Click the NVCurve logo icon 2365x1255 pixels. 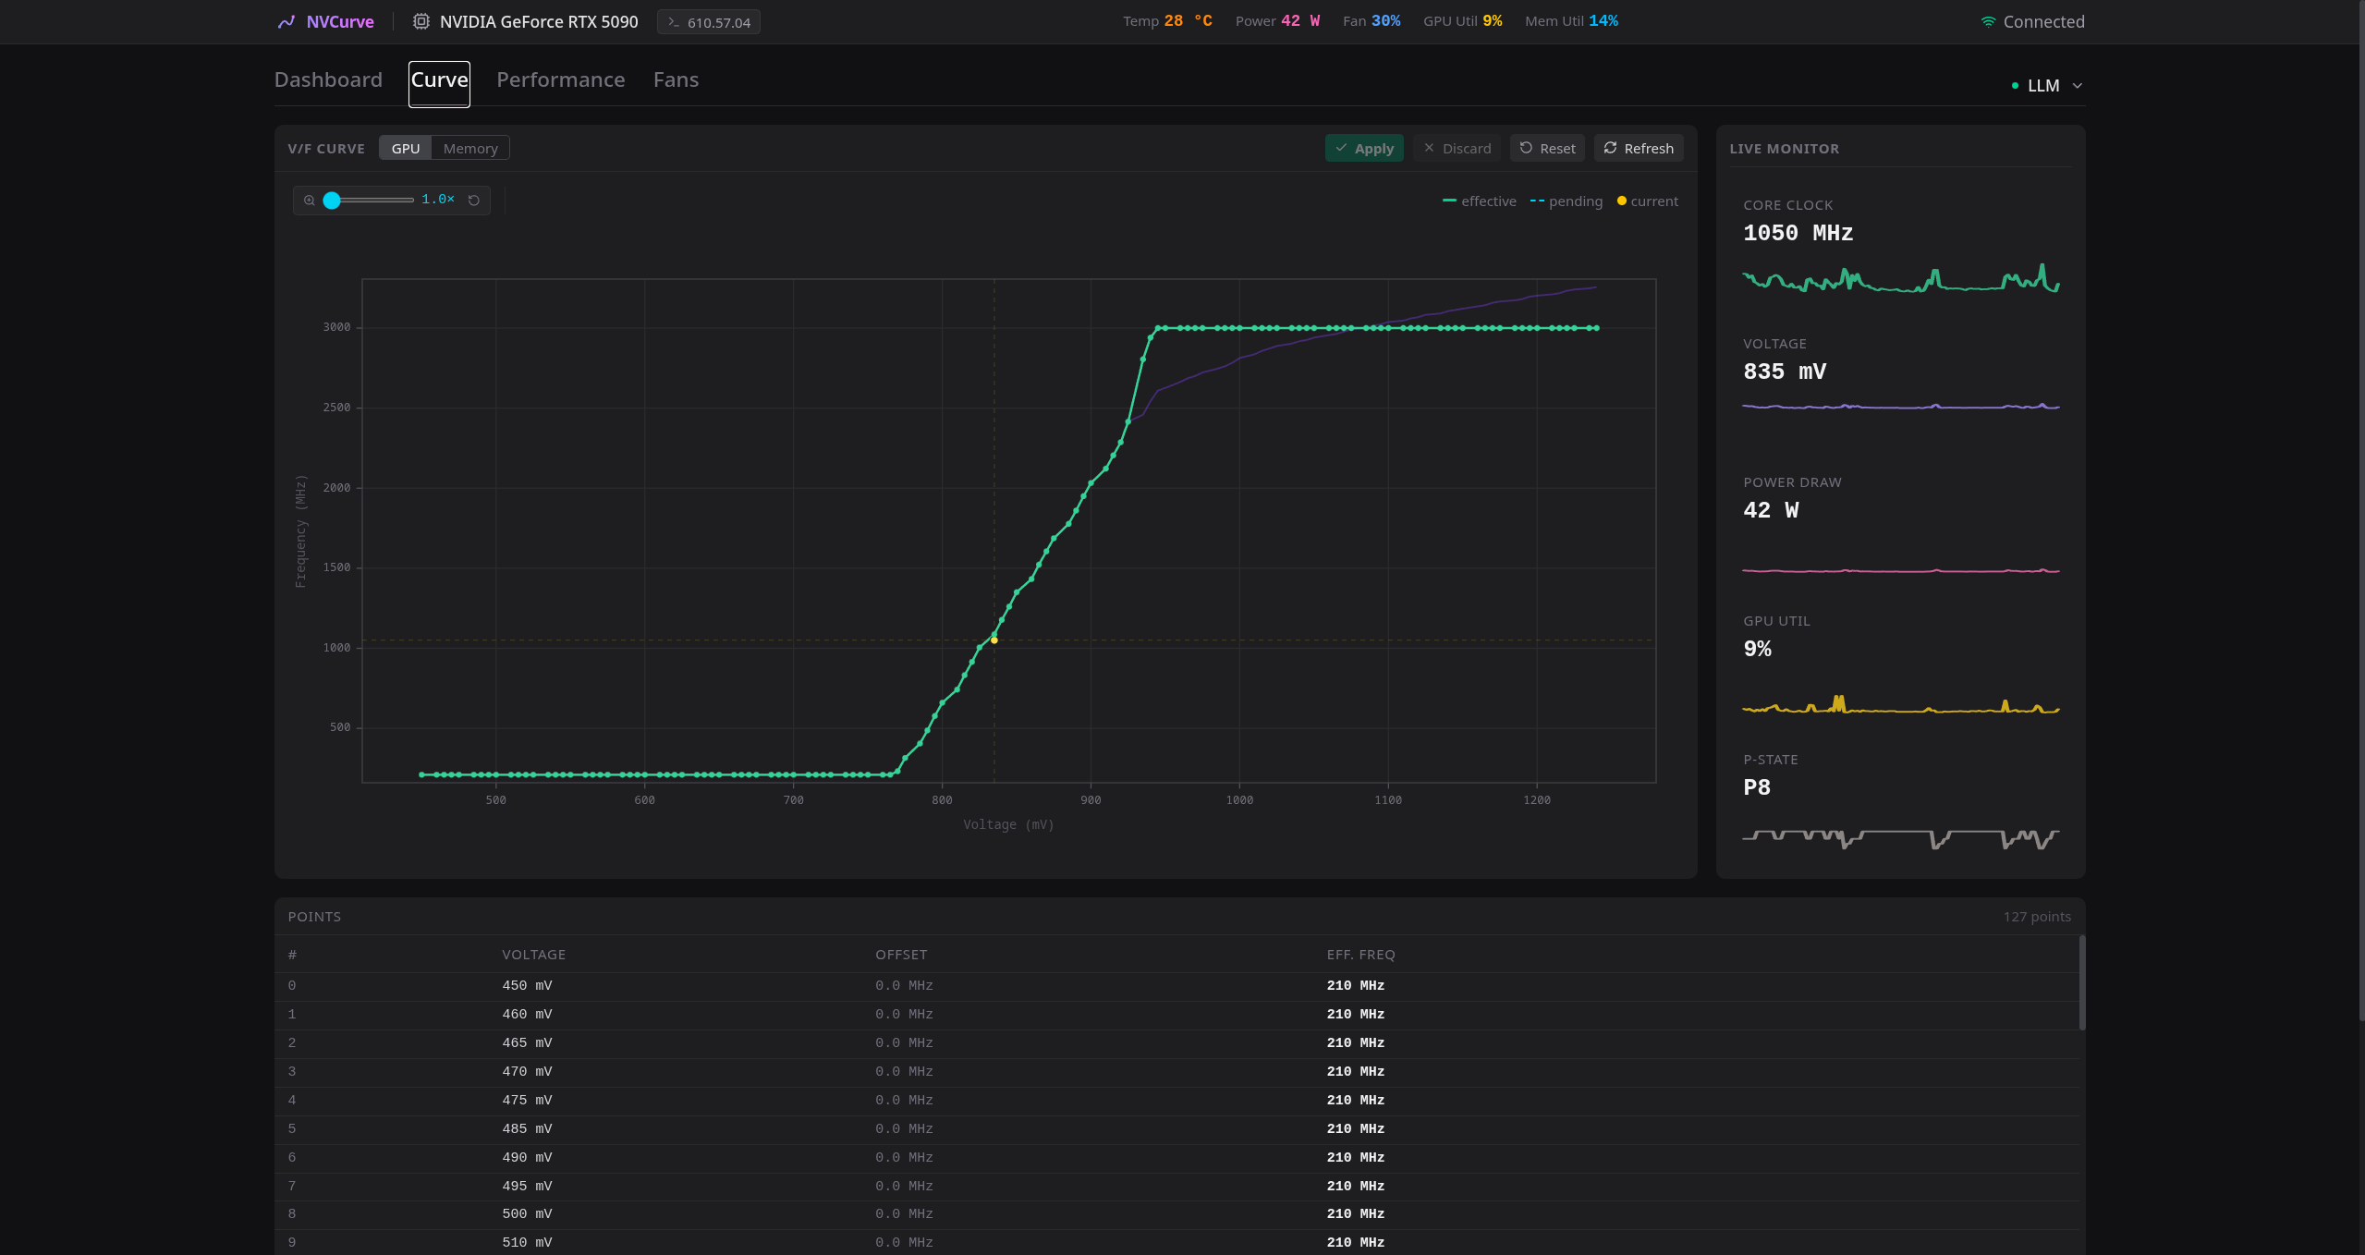point(286,21)
